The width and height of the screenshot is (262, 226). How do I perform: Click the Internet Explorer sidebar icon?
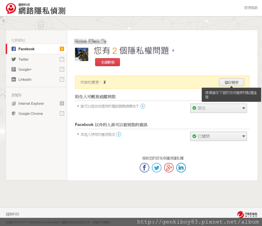tap(14, 104)
